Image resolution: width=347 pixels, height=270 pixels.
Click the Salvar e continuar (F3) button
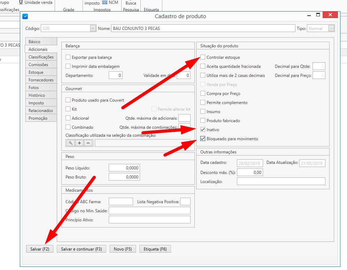click(82, 249)
